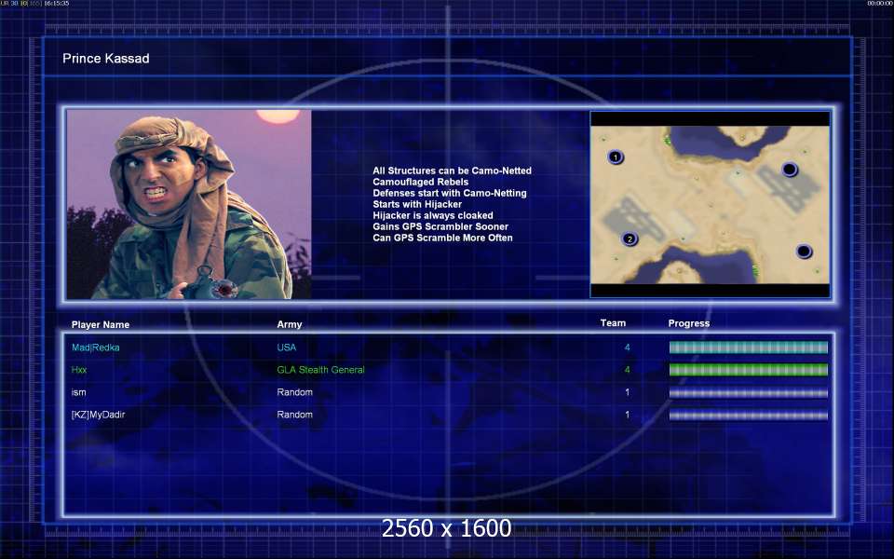Click "Gains GPS Scrambler Sooner" line
Image resolution: width=894 pixels, height=559 pixels.
[x=440, y=226]
